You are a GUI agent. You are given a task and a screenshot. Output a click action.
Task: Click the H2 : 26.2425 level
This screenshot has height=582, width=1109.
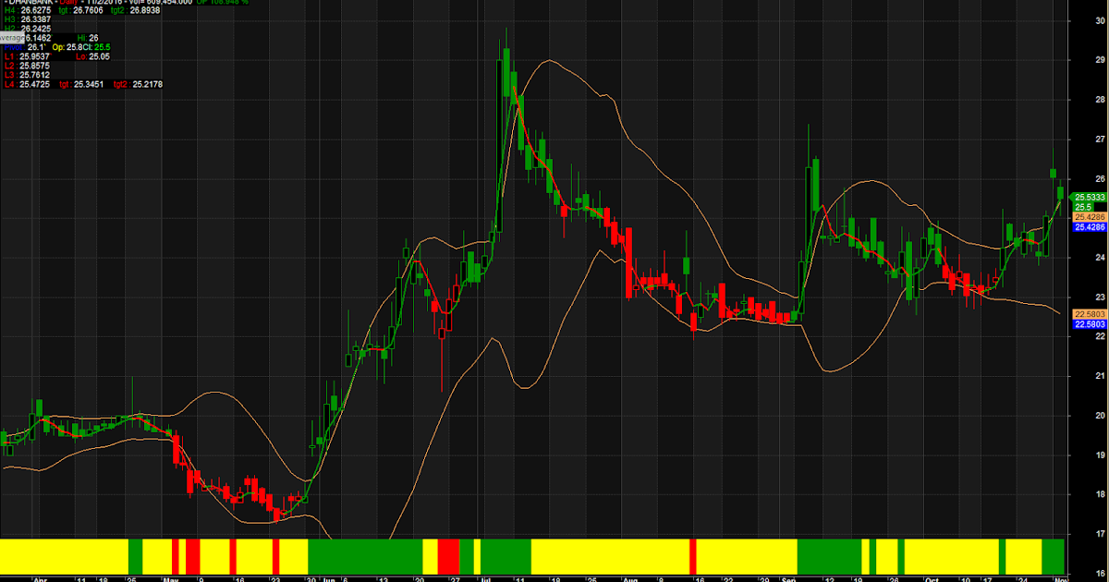(x=28, y=29)
